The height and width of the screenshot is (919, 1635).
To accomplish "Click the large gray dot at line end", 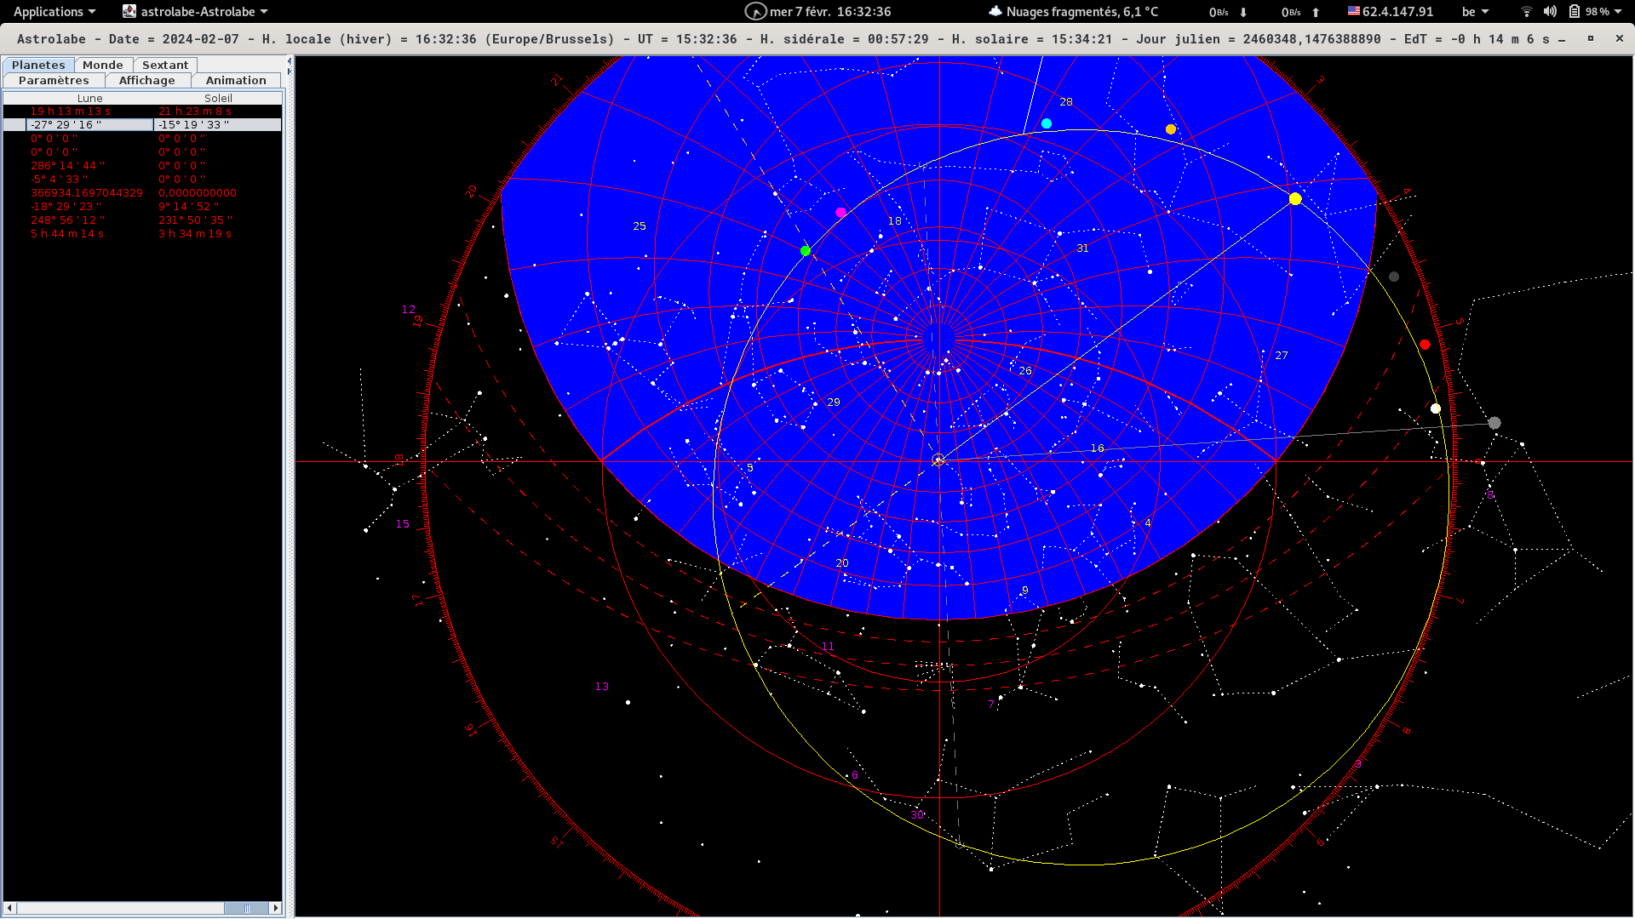I will [1494, 423].
